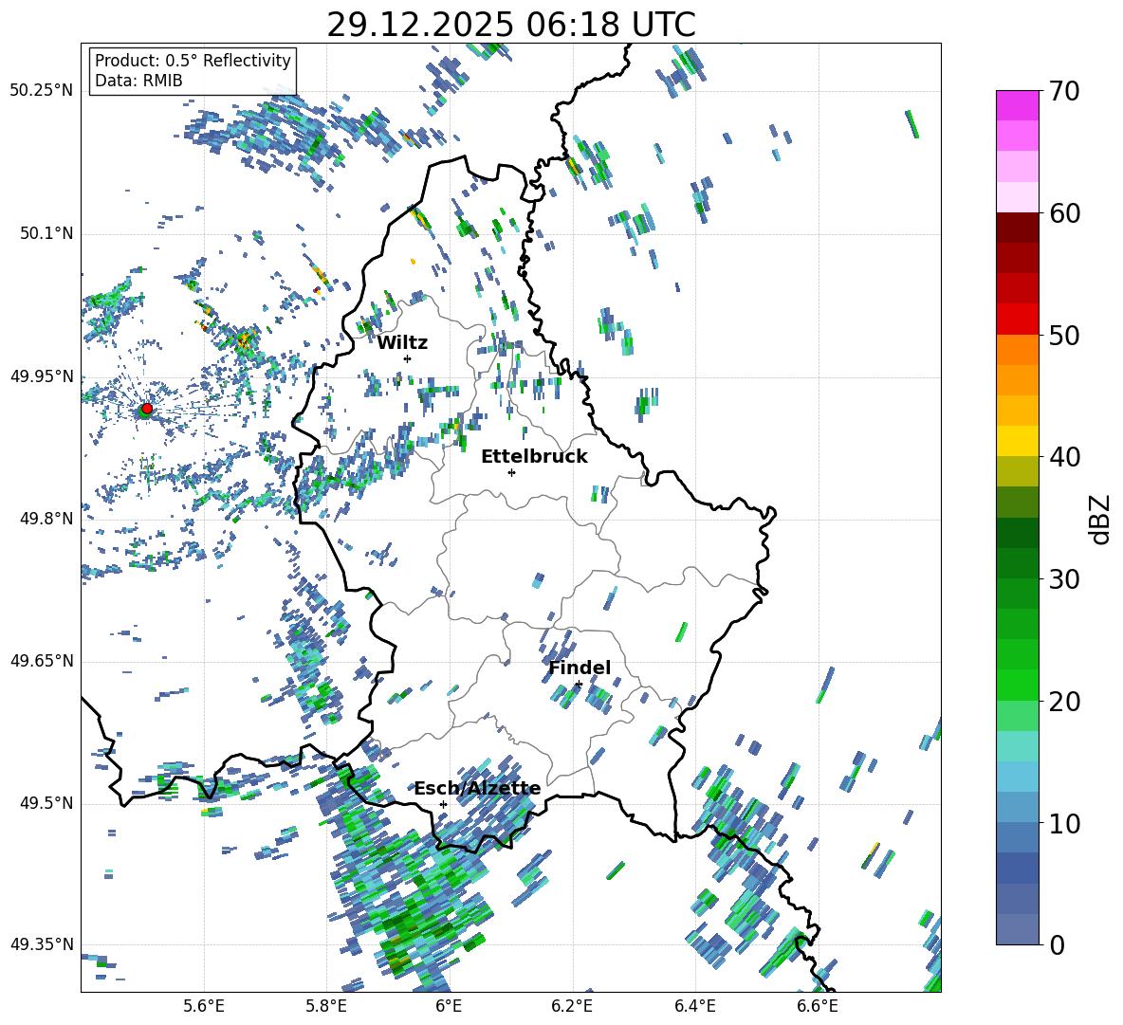The width and height of the screenshot is (1123, 1025).
Task: Click the Ettelbruck station cross marker
Action: [511, 472]
